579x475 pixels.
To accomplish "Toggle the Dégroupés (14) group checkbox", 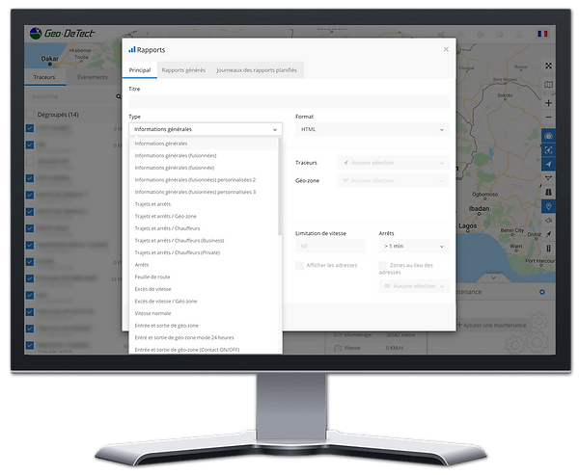I will point(30,115).
